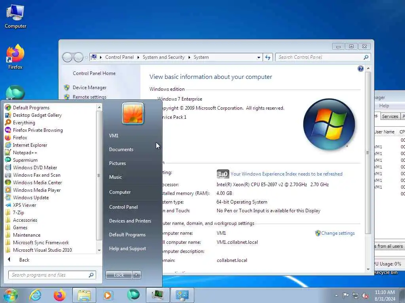Click System and Security in breadcrumb
The width and height of the screenshot is (405, 303).
(x=163, y=57)
